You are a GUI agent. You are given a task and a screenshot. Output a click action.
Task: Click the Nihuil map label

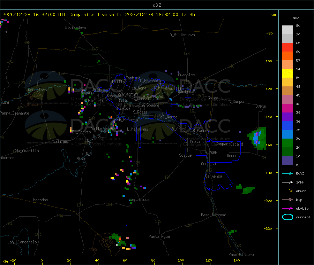(x=83, y=159)
